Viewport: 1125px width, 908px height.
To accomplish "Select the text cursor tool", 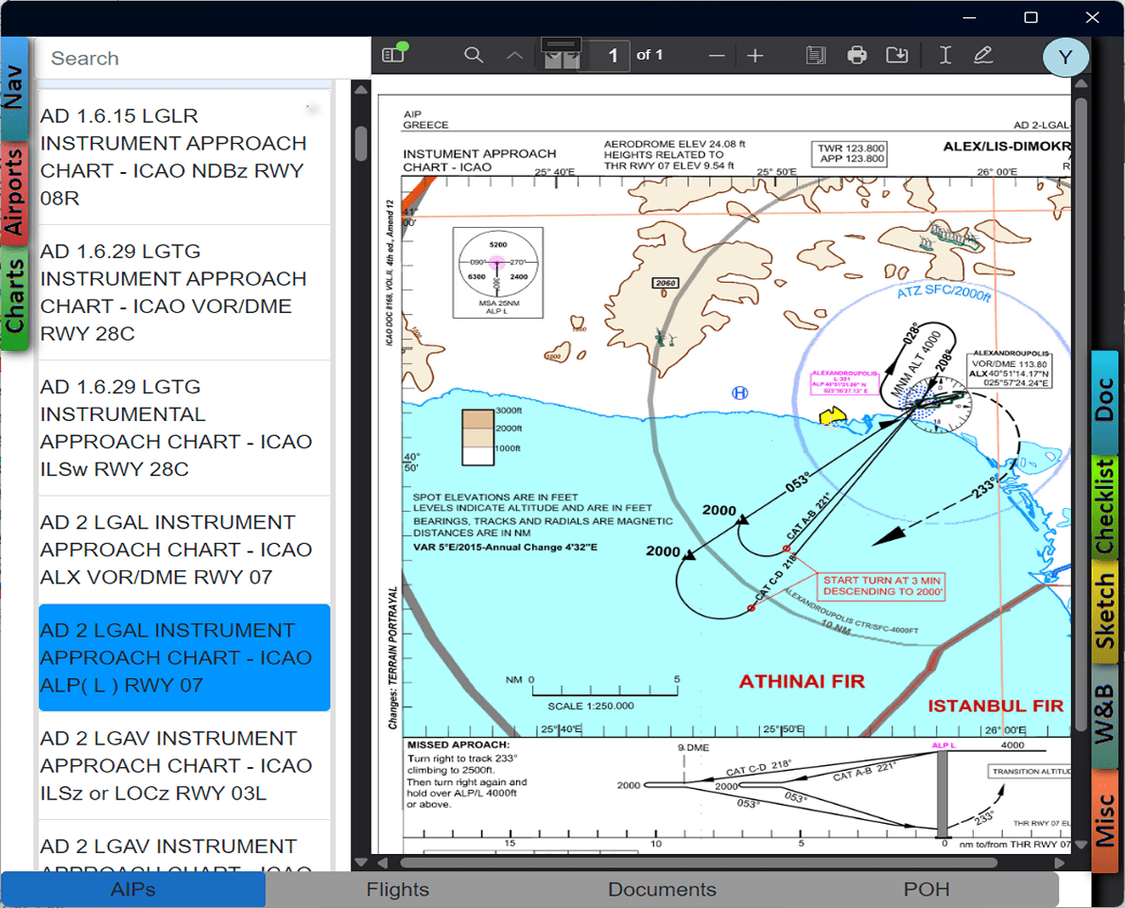I will [944, 56].
